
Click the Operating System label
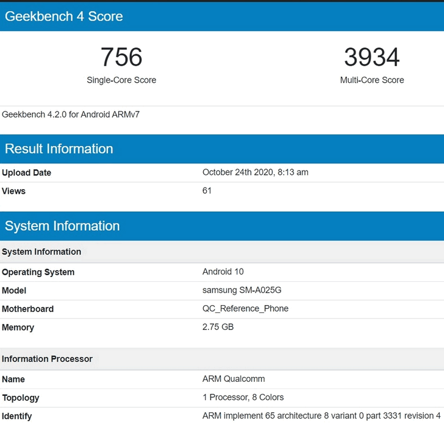point(38,272)
